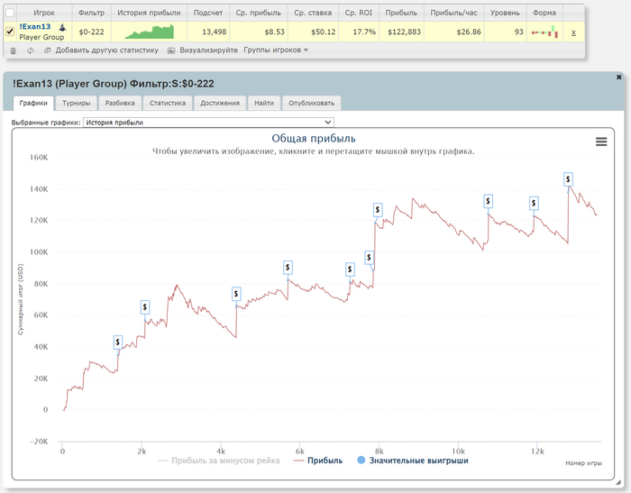
Task: Click the 13,498 count value
Action: [215, 32]
